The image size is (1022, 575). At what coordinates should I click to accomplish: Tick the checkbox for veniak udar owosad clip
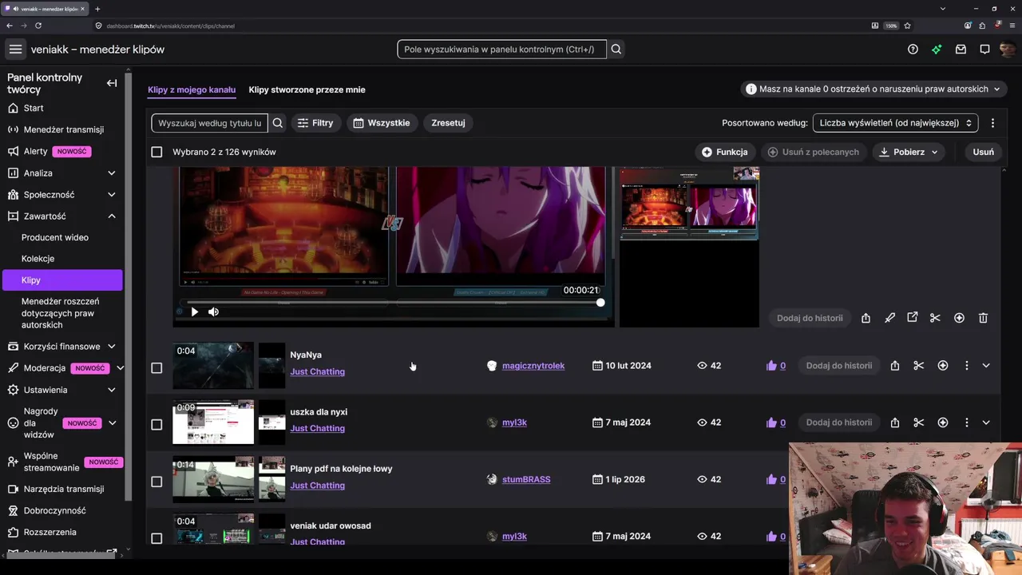tap(156, 538)
